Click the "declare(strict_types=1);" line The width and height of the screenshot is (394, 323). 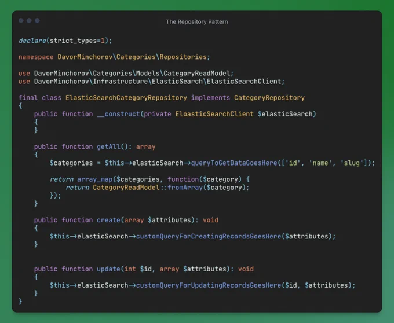[x=65, y=41]
